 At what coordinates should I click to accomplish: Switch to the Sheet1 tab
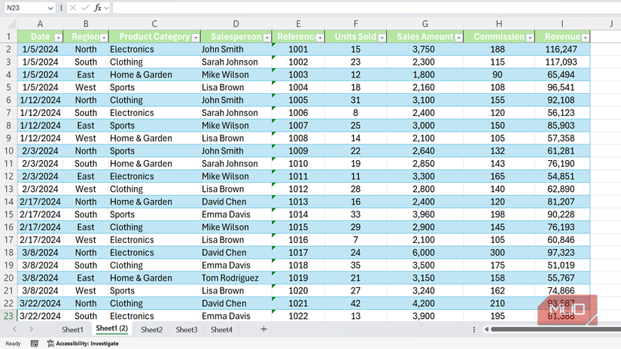[72, 329]
